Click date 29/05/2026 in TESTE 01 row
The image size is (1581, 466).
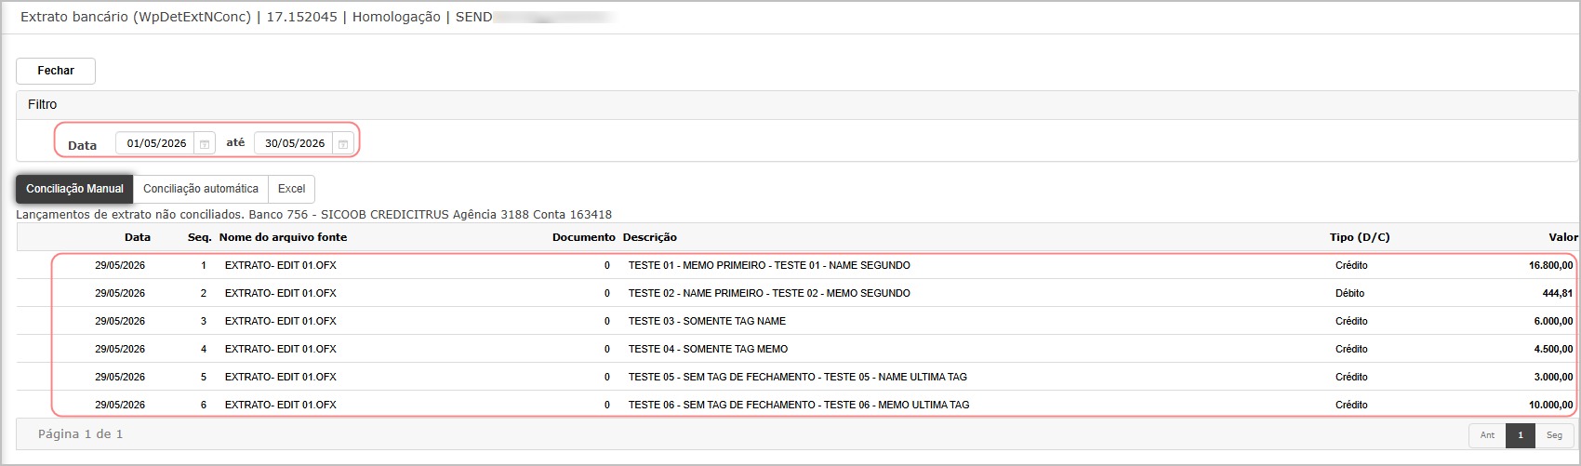coord(120,265)
